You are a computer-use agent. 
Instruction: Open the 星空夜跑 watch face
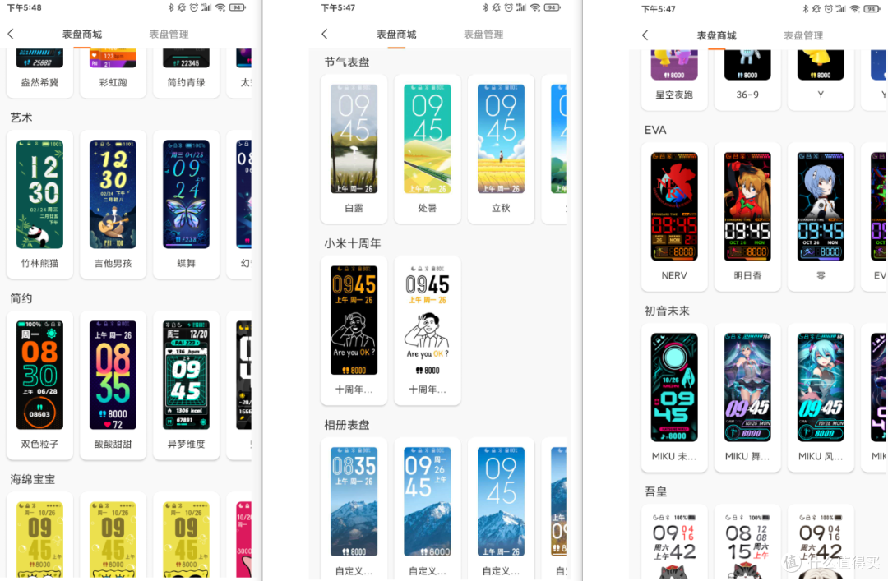click(x=674, y=79)
